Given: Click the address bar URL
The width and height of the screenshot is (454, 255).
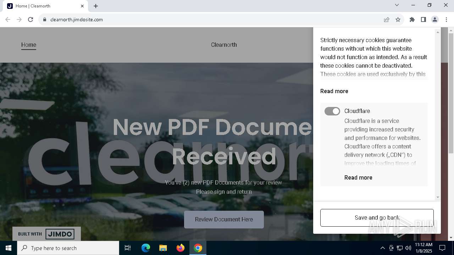Looking at the screenshot, I should click(x=77, y=19).
